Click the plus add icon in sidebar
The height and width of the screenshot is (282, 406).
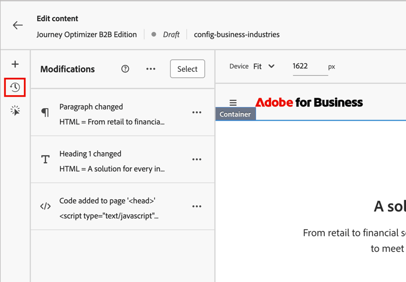pos(15,64)
